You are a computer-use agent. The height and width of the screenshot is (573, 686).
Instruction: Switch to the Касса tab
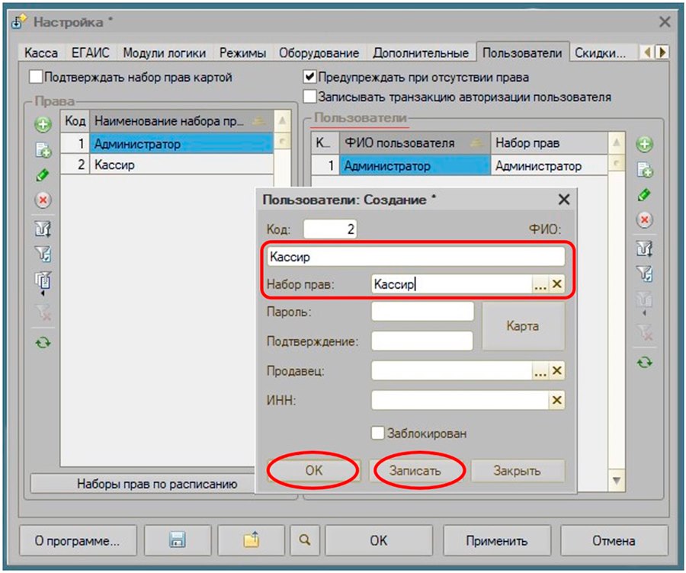[41, 53]
